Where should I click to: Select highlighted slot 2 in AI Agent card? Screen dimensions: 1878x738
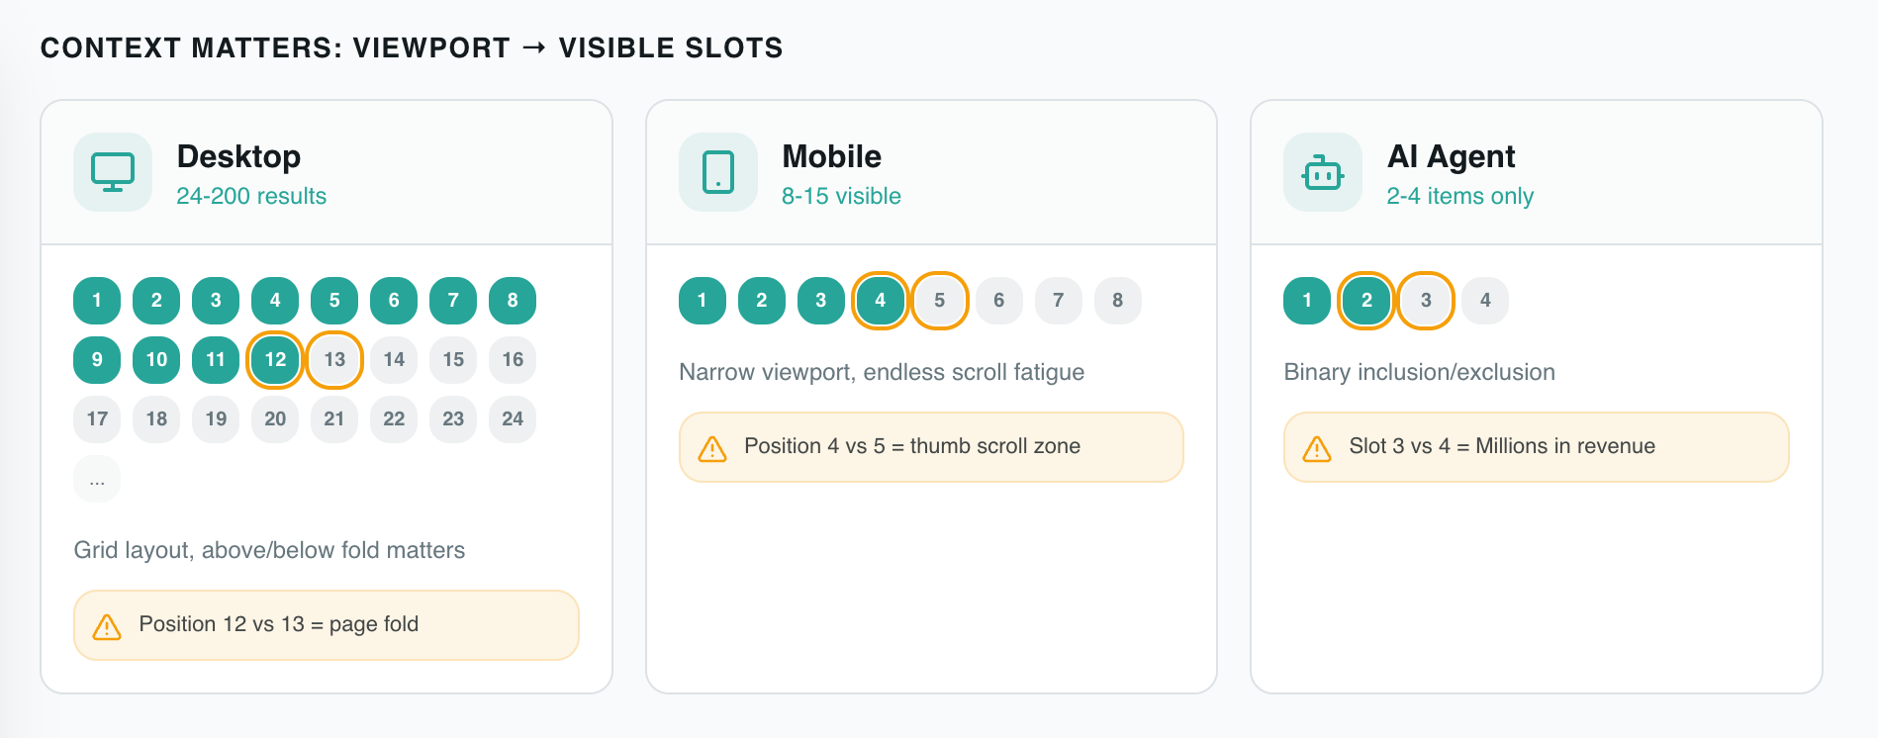point(1366,301)
